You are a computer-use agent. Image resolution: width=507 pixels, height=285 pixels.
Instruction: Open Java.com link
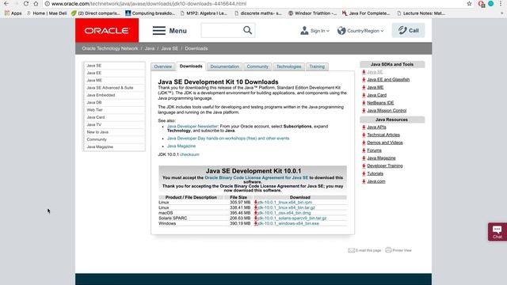[x=376, y=181]
